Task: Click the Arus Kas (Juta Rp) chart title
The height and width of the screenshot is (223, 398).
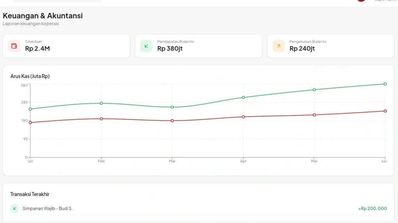Action: 30,76
